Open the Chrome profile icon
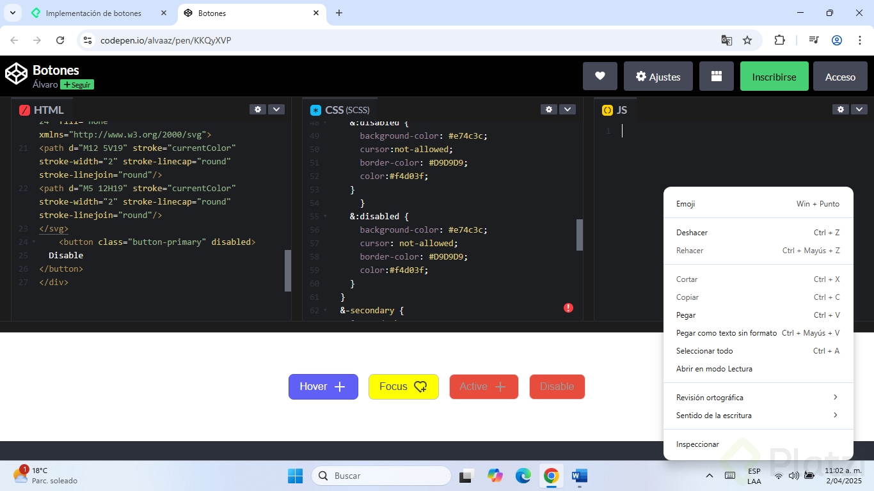Screen dimensions: 874x491 [837, 40]
